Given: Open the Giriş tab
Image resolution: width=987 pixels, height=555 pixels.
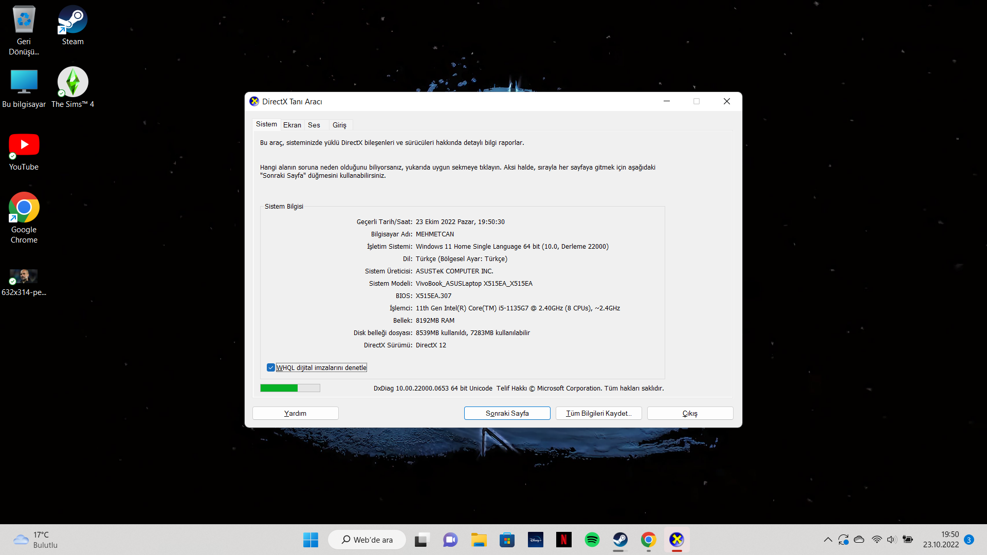Looking at the screenshot, I should pyautogui.click(x=339, y=125).
